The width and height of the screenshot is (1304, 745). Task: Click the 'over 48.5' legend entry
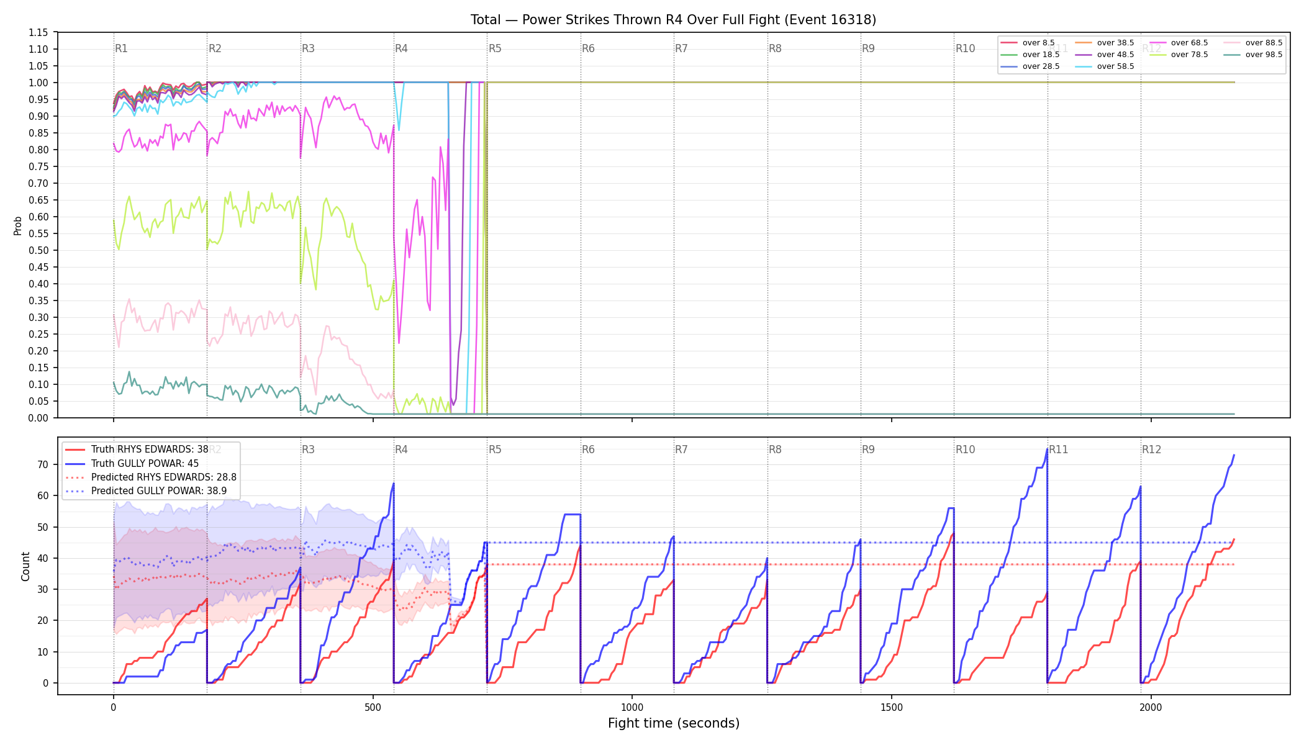(1104, 55)
